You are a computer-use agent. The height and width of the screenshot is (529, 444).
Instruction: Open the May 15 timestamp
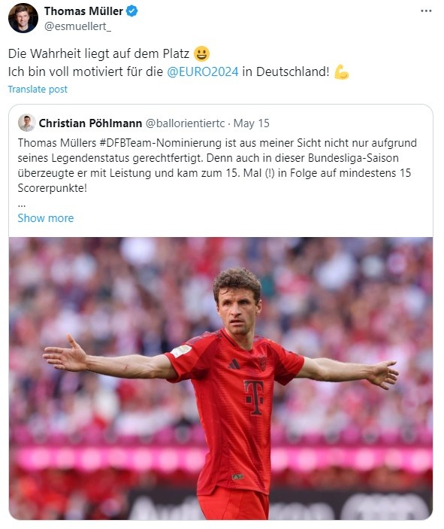252,123
